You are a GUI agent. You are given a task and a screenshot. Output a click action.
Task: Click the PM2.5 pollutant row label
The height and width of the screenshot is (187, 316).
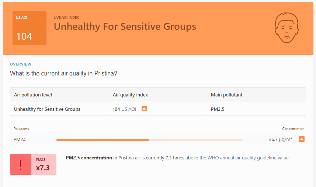point(20,139)
